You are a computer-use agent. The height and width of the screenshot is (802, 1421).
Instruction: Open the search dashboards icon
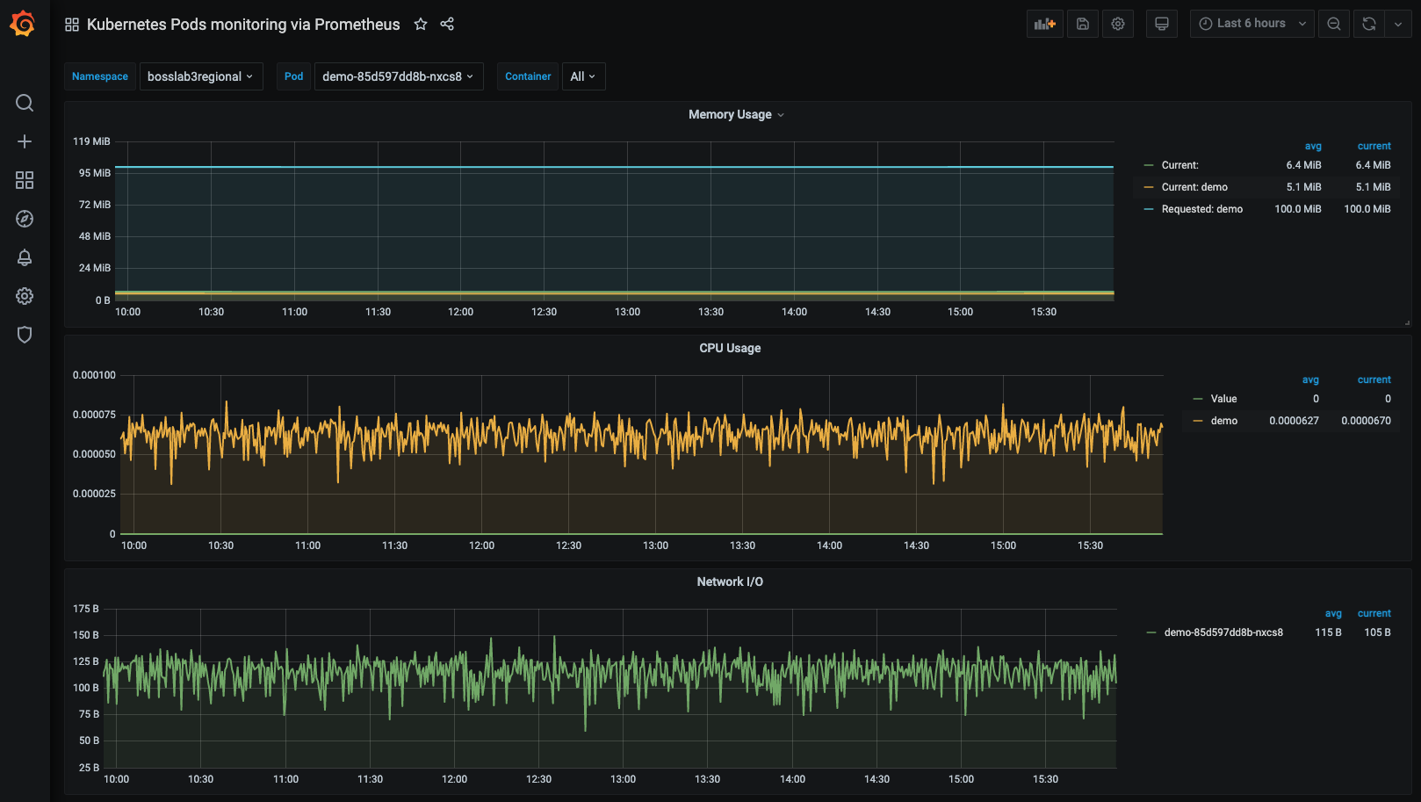25,103
